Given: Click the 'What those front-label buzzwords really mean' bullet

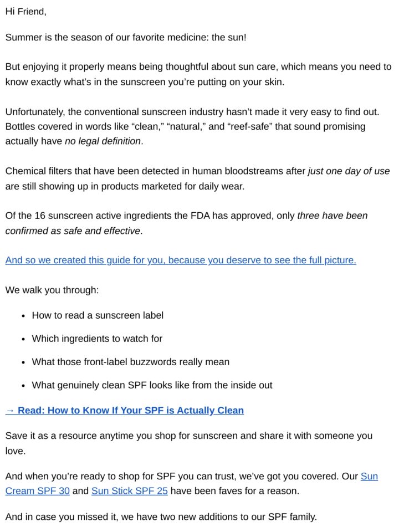Looking at the screenshot, I should pyautogui.click(x=131, y=362).
